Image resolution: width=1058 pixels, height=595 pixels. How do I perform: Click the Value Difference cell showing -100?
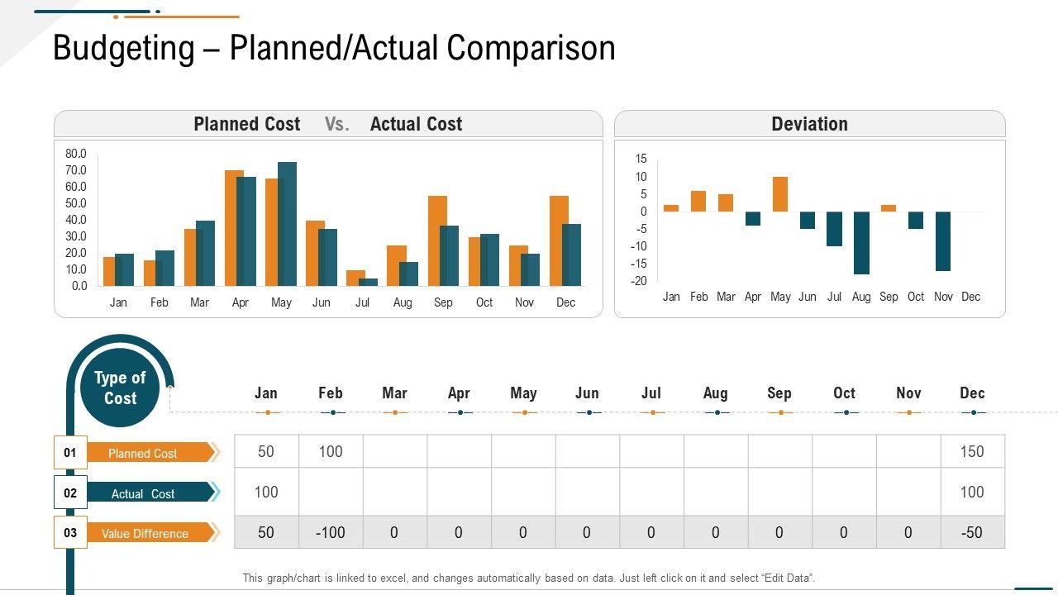coord(331,533)
